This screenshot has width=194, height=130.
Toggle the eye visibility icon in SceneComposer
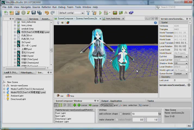coord(62,23)
